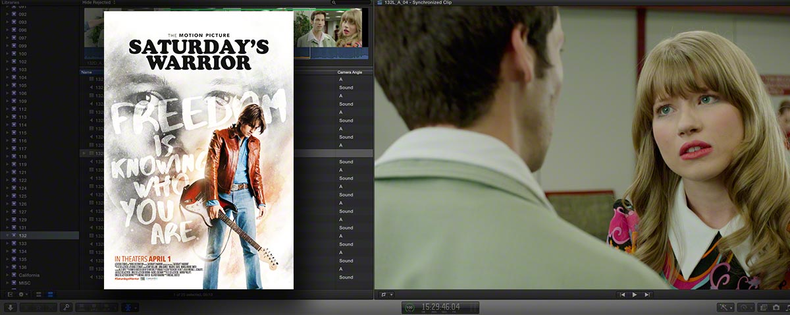Expand the 116 event triangle

[x=7, y=140]
